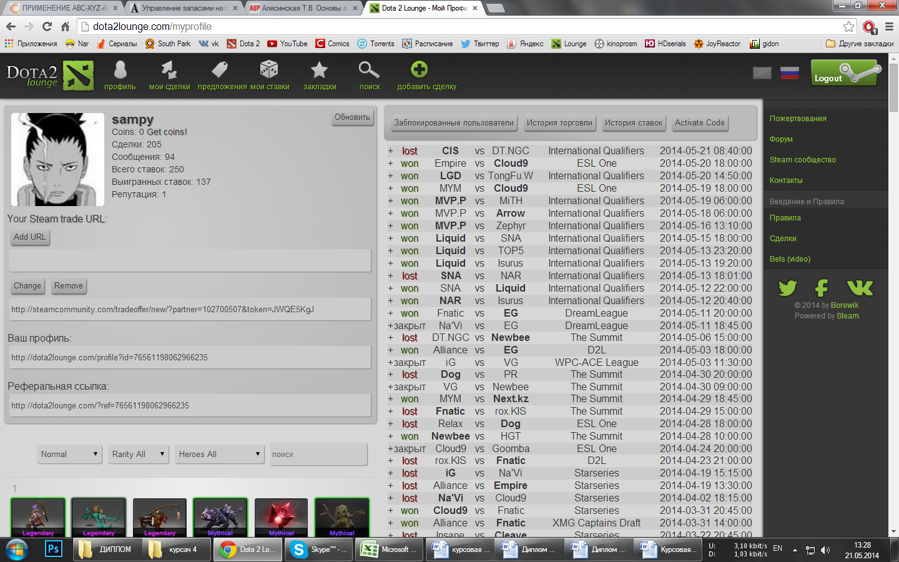The height and width of the screenshot is (562, 899).
Task: Click the Dota2 Lounge logo
Action: 50,76
